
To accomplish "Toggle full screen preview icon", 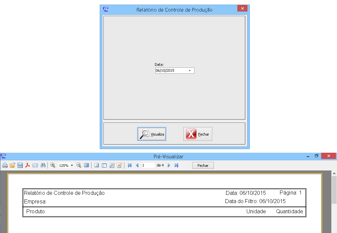I will [86, 165].
